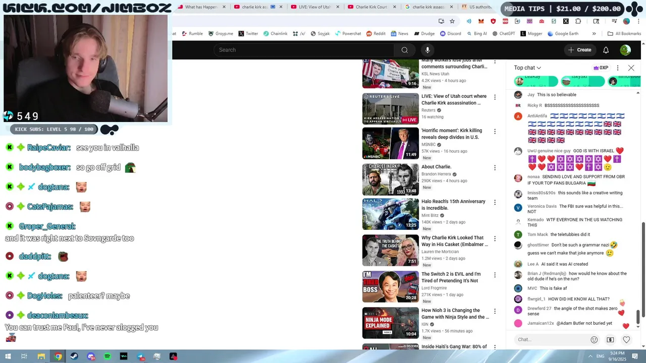Screen dimensions: 646x363
Task: Open the emoji picker in live chat
Action: [594, 340]
